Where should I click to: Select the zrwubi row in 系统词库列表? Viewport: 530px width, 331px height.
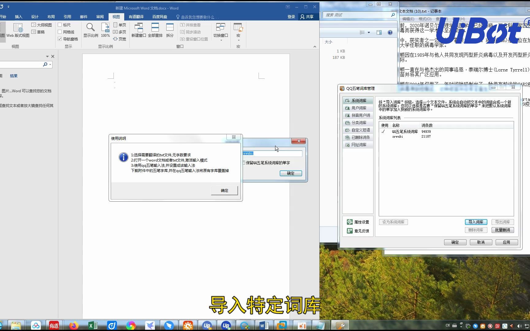pos(446,136)
